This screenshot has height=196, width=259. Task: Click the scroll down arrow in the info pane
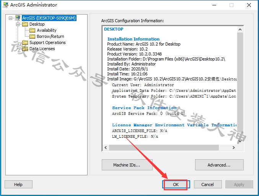(x=240, y=141)
